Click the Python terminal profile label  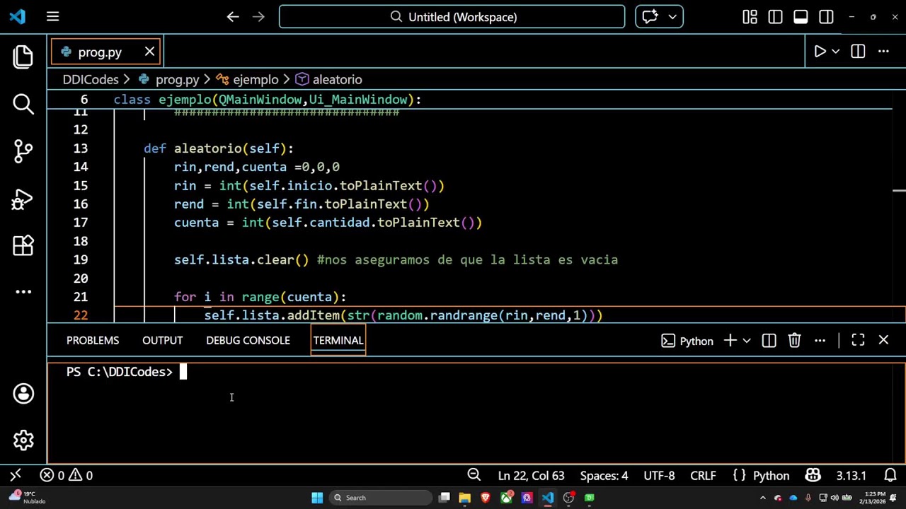(x=687, y=341)
